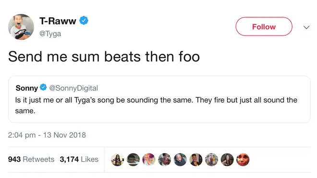Click Sonny's verified badge in quoted tweet

[43, 87]
